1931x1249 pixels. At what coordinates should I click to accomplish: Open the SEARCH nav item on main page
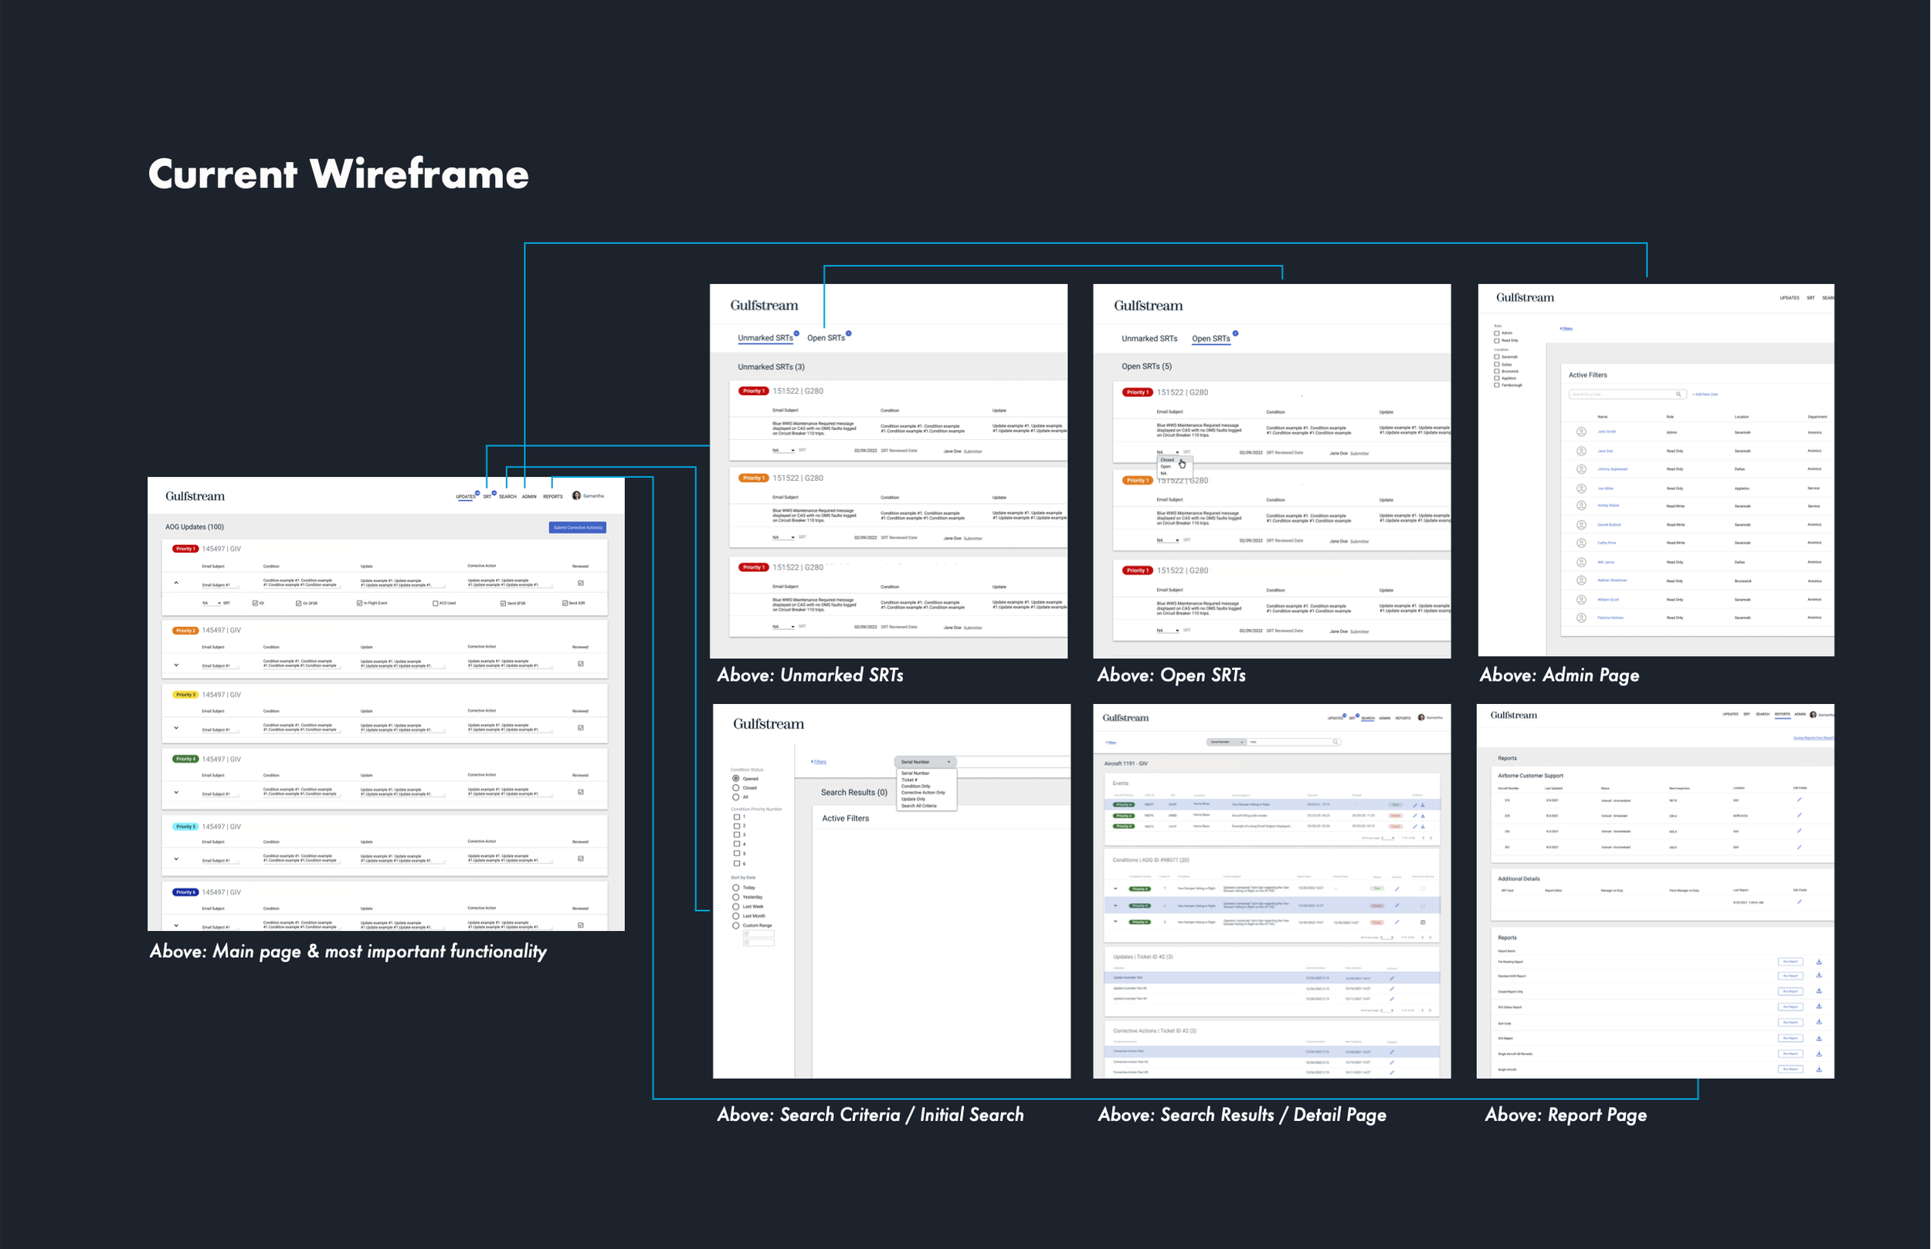tap(508, 496)
